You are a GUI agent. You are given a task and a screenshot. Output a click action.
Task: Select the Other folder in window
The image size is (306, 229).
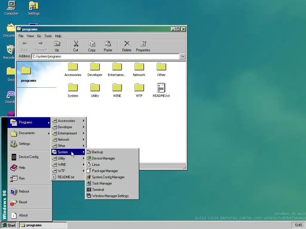[x=161, y=69]
